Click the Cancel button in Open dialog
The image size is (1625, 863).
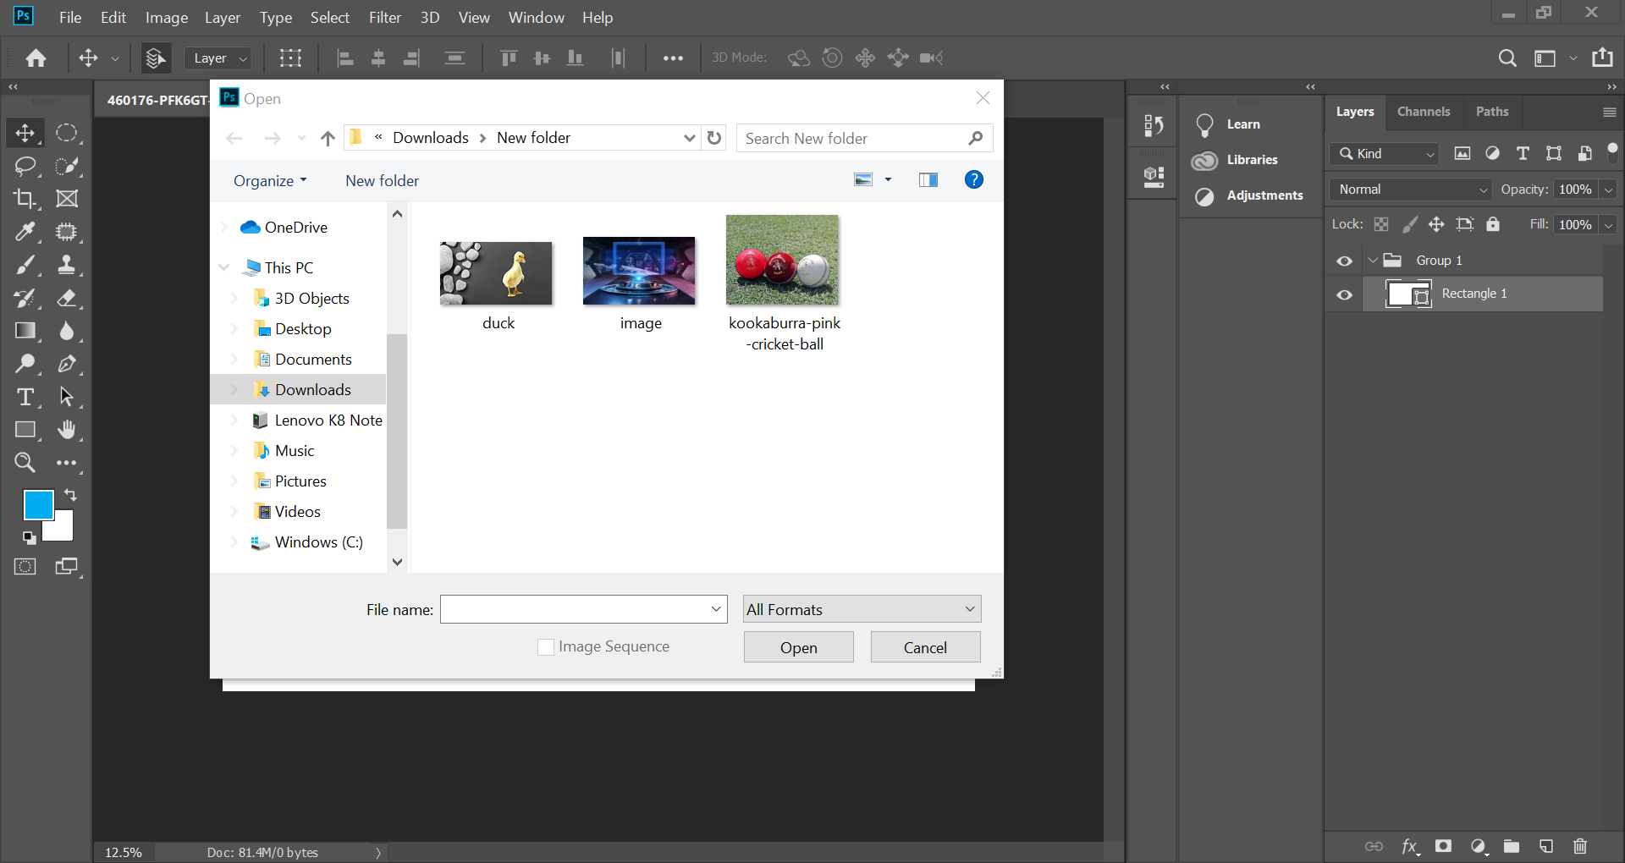coord(925,647)
